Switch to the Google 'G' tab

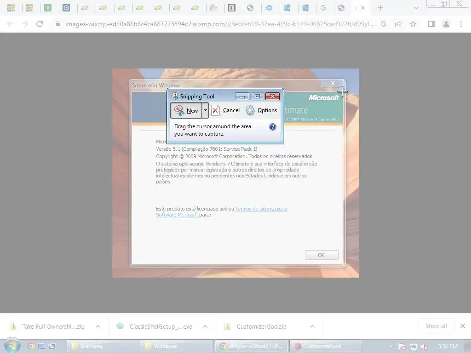click(323, 8)
